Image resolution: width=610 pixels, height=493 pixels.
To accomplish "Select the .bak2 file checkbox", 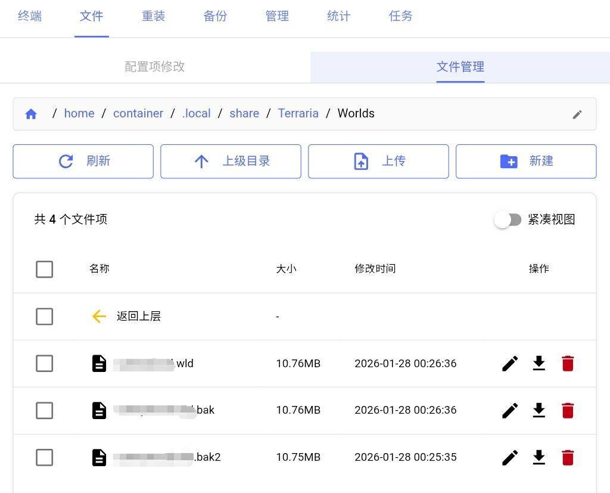I will pyautogui.click(x=44, y=458).
